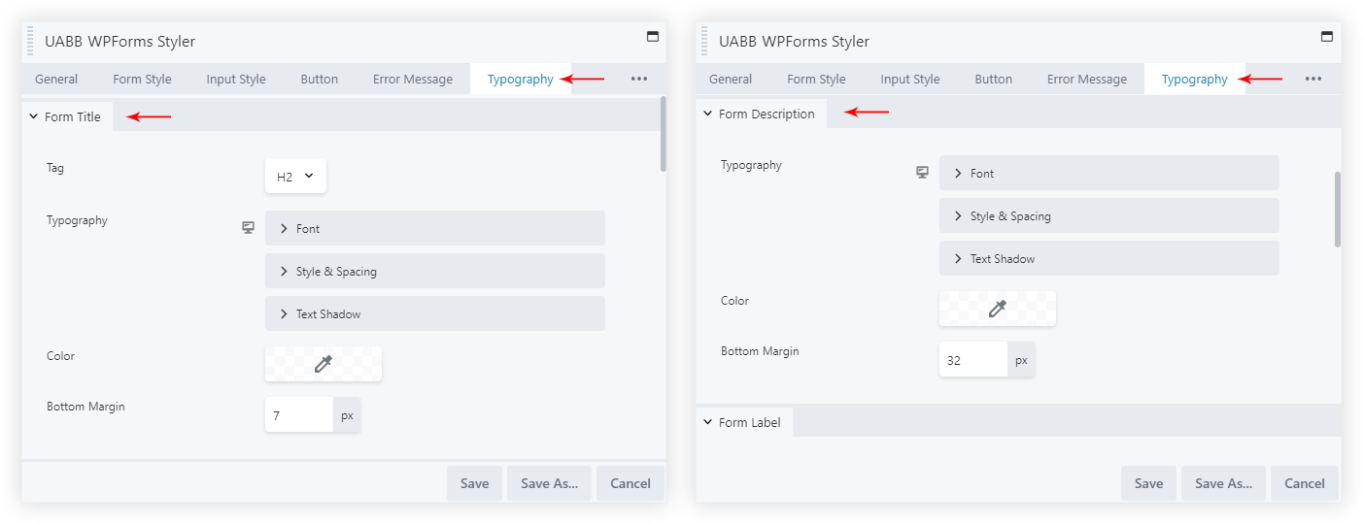Click the panel maximize icon in Form Title window

click(x=653, y=37)
